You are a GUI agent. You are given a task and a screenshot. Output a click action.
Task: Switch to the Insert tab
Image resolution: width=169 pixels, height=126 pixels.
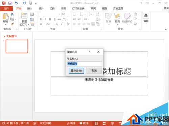(x=30, y=8)
